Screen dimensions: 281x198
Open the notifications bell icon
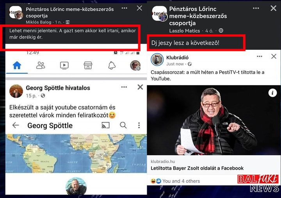[112, 65]
